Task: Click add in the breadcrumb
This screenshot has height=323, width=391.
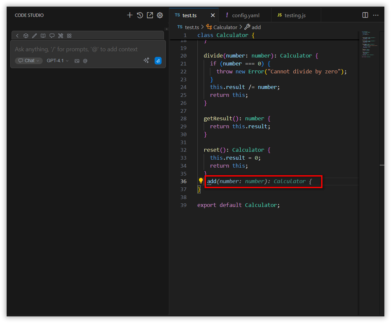Action: (x=256, y=27)
